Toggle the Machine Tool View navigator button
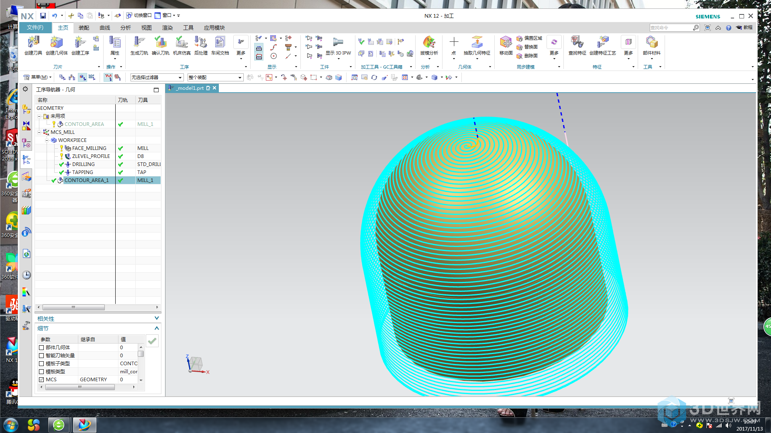 pyautogui.click(x=72, y=77)
